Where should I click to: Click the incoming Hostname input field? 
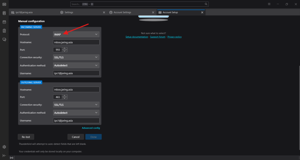tap(76, 42)
